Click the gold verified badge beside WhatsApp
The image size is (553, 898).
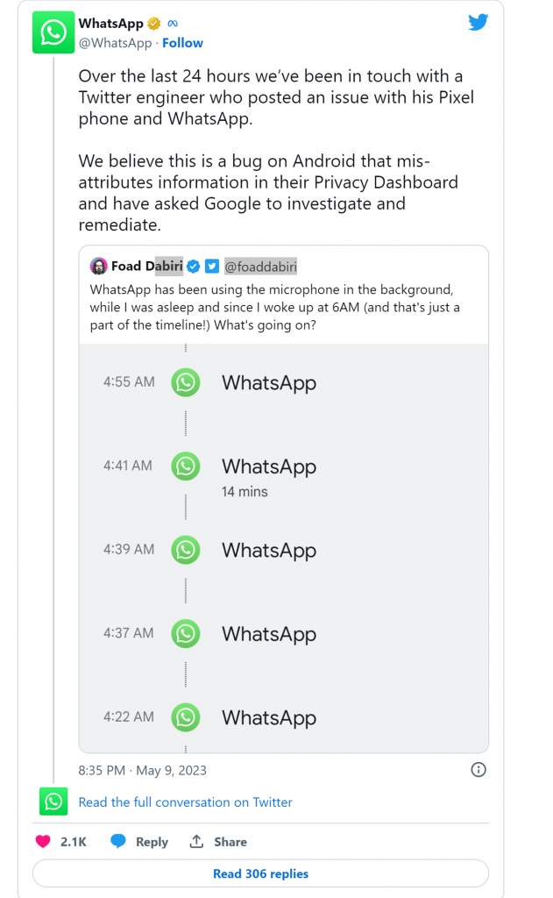click(x=154, y=25)
